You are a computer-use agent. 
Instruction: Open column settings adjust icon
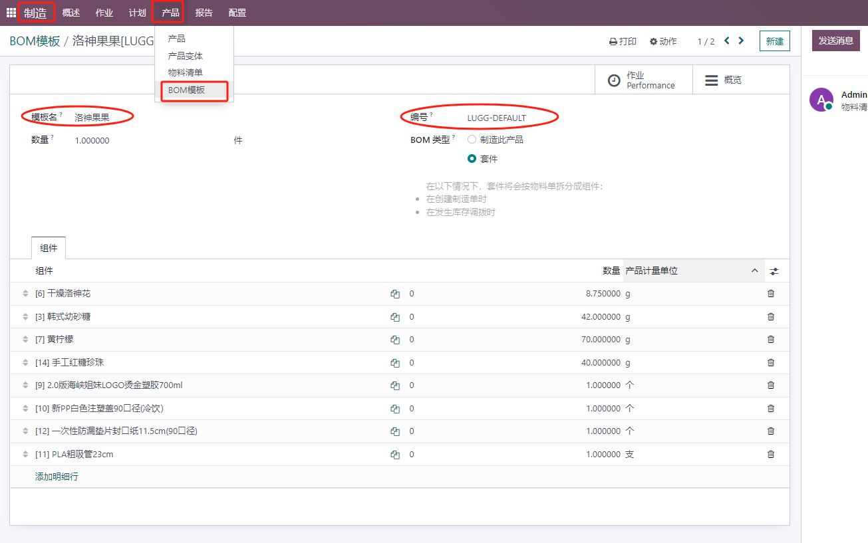click(774, 271)
